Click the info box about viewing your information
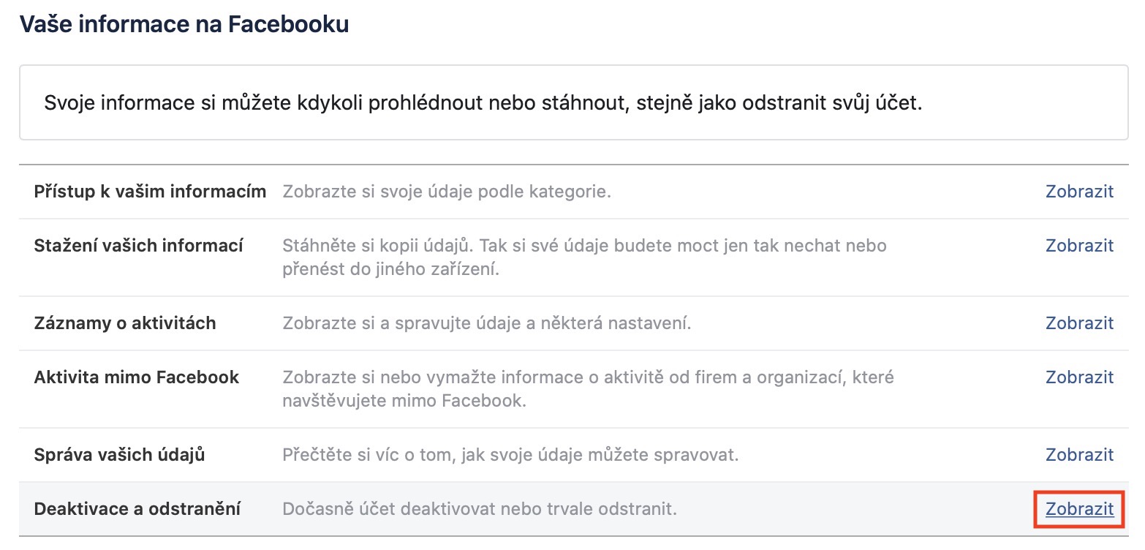The width and height of the screenshot is (1145, 550). (x=483, y=102)
